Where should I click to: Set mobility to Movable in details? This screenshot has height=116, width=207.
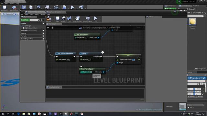point(199,97)
